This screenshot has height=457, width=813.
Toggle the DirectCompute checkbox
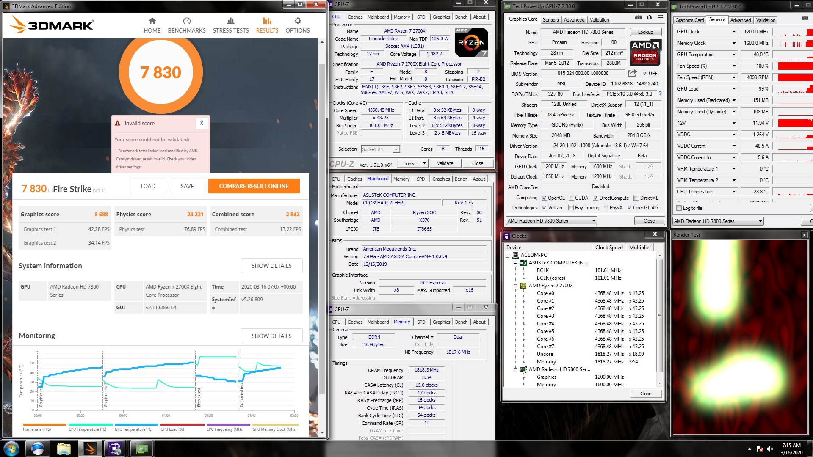595,198
